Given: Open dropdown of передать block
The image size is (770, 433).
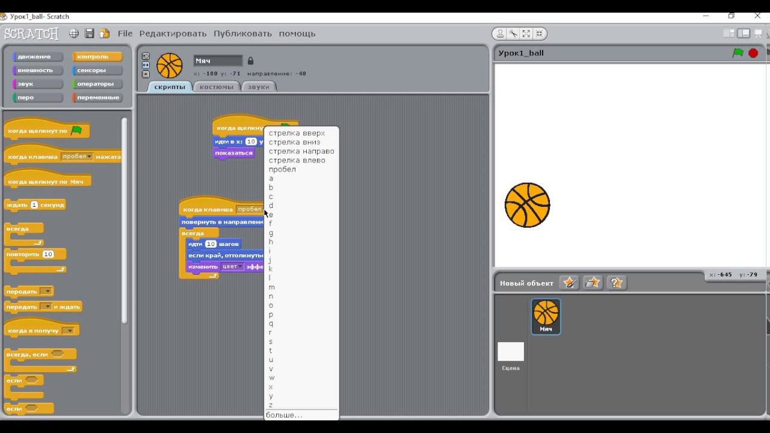Looking at the screenshot, I should [46, 292].
